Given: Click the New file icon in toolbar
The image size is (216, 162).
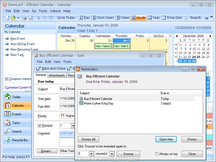Looking at the screenshot, I should tap(7, 18).
